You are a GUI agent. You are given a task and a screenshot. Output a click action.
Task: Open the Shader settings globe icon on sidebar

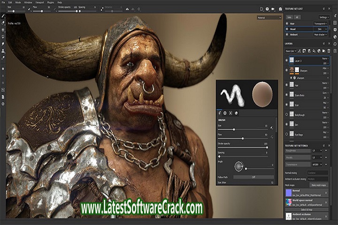(335, 37)
